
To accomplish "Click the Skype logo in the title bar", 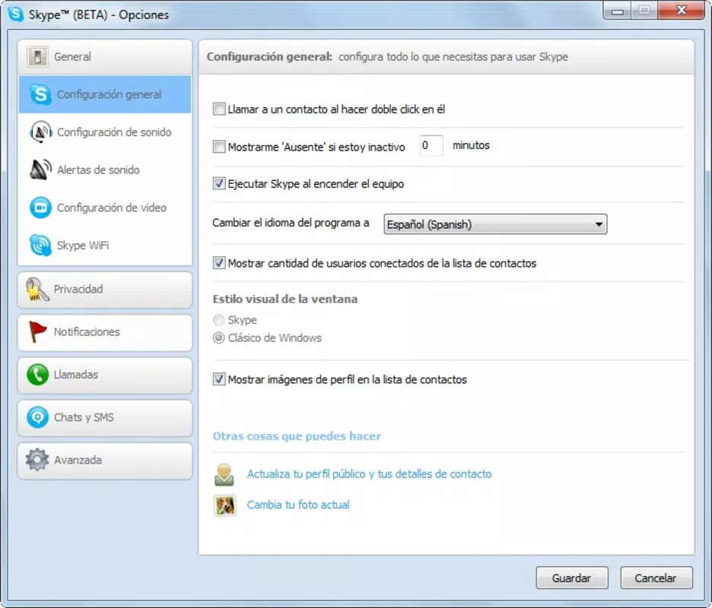I will pos(16,14).
